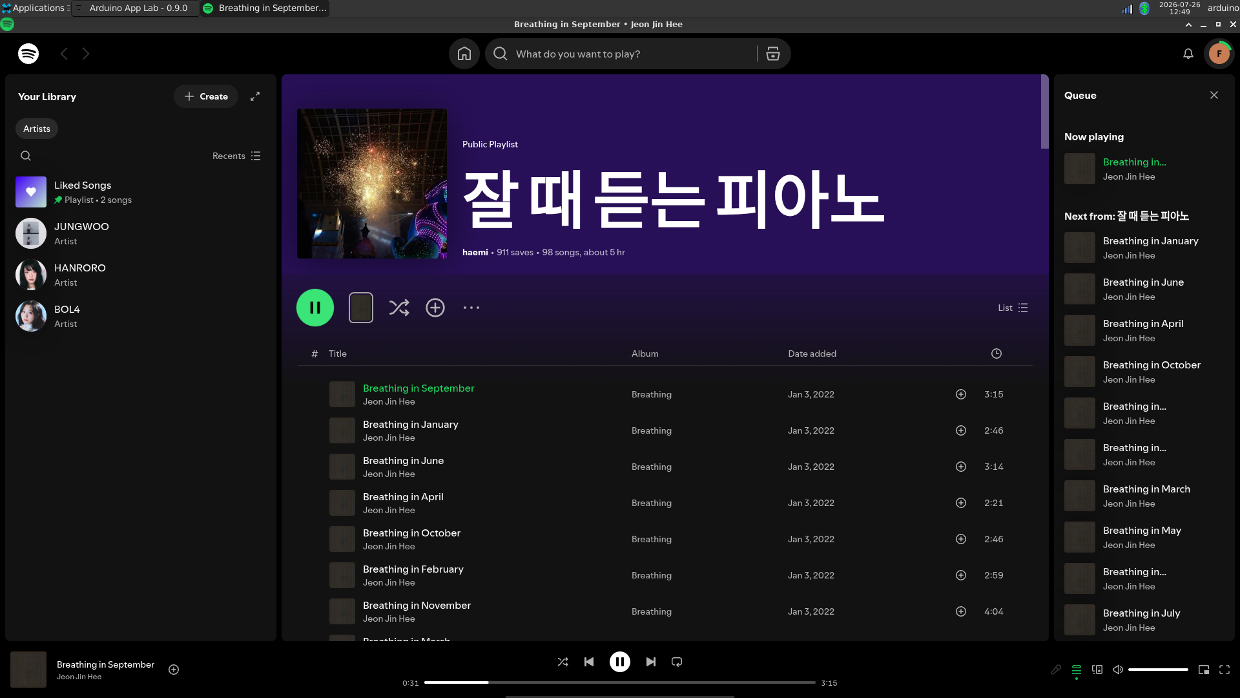Go to Spotify Home via house icon
1240x698 pixels.
pyautogui.click(x=464, y=54)
